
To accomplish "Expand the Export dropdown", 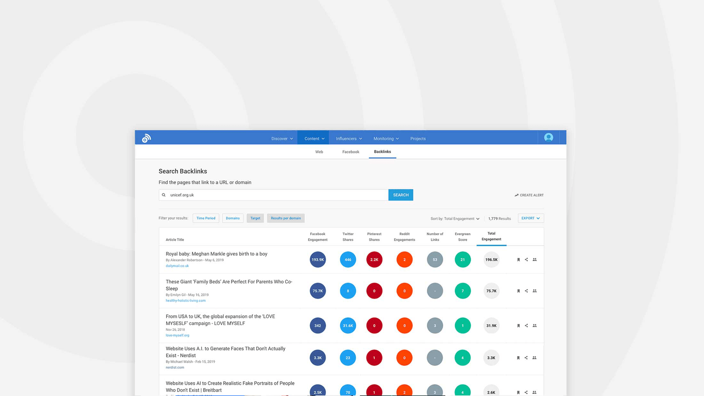I will pos(531,218).
